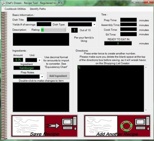The width and height of the screenshot is (154, 141).
Task: Click the Assembly Time input field
Action: 128,24
